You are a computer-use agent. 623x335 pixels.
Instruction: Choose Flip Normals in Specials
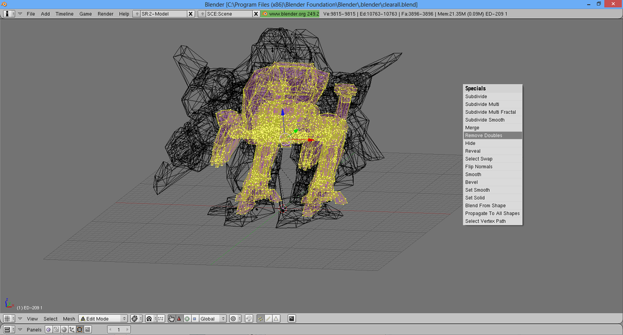pos(493,167)
